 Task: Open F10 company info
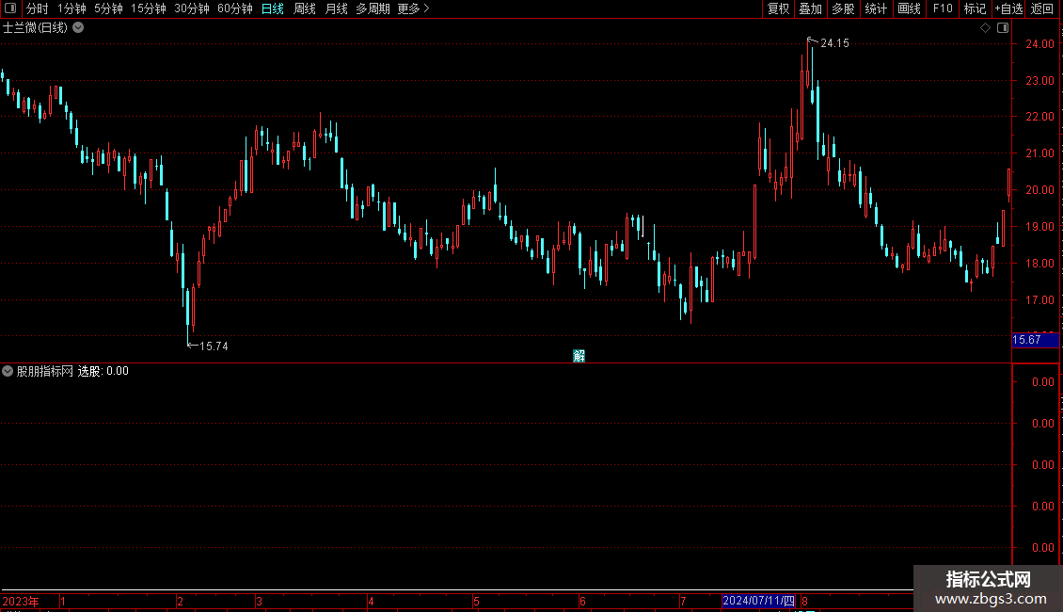pos(943,8)
